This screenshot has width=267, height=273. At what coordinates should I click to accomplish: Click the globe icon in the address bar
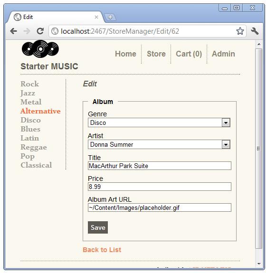55,31
